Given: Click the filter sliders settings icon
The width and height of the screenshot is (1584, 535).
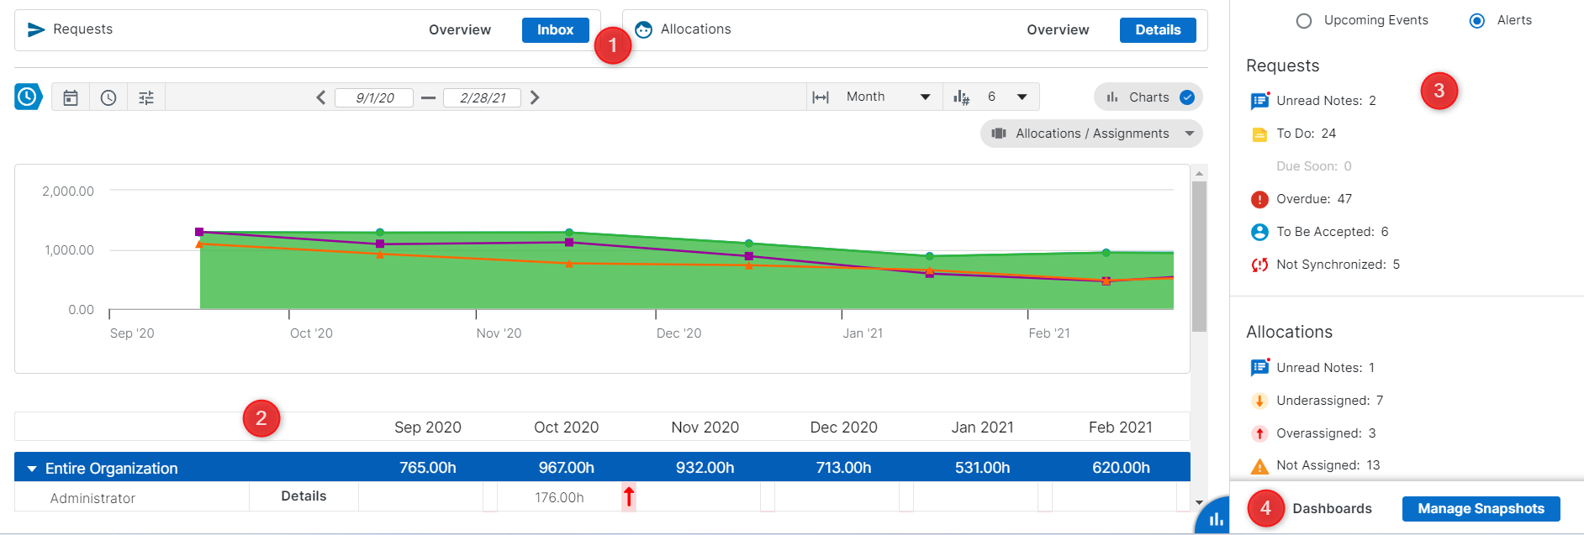Looking at the screenshot, I should point(146,97).
